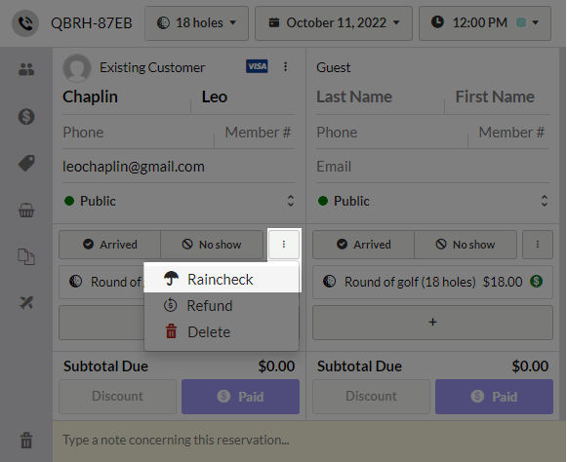Expand the 18 holes dropdown
Screen dimensions: 567x462
(197, 23)
